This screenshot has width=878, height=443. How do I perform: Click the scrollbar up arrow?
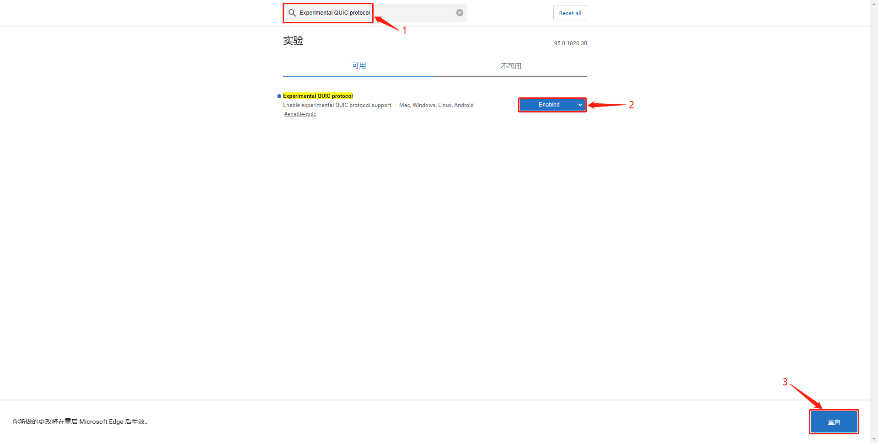click(874, 3)
